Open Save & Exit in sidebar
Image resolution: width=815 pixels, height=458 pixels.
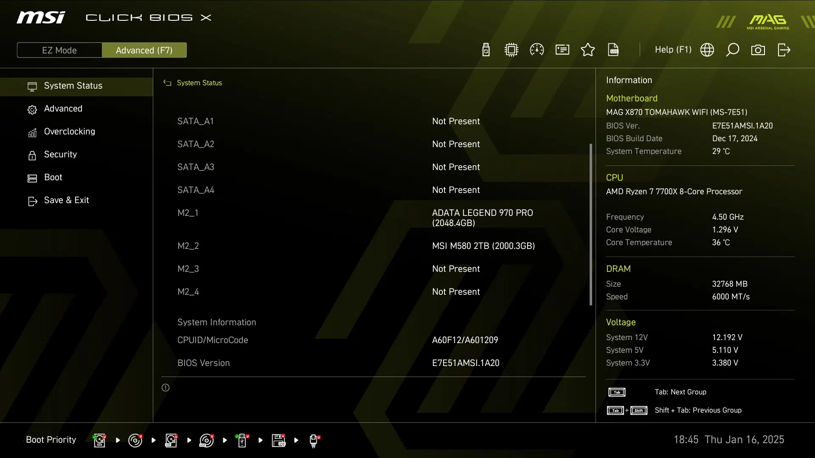tap(76, 201)
